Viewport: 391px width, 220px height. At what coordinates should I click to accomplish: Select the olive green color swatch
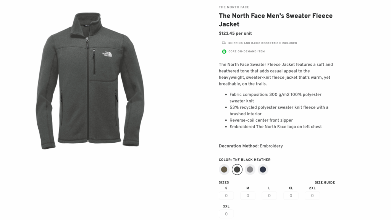(x=224, y=169)
